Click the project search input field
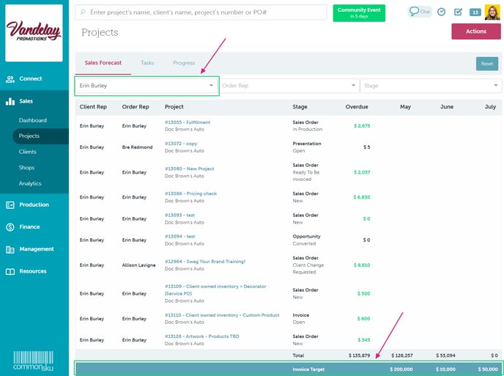The image size is (504, 376). (x=201, y=12)
